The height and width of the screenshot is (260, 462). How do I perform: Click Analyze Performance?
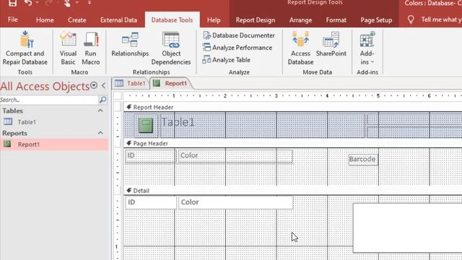pos(237,48)
